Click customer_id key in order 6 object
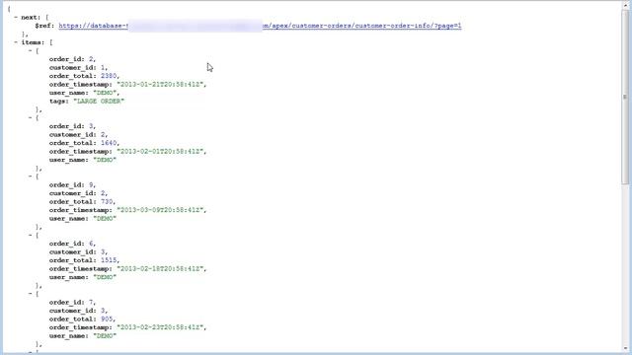632x355 pixels. point(72,252)
